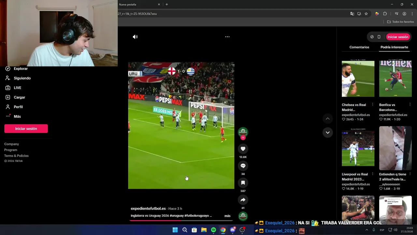Open Explorar in the sidebar
Screen dimensions: 417x235
pos(17,69)
